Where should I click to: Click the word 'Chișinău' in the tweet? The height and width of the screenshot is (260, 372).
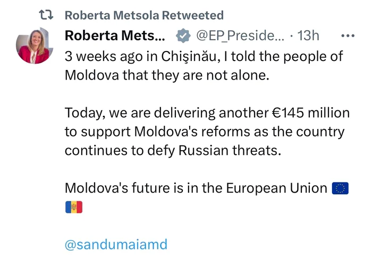[189, 57]
